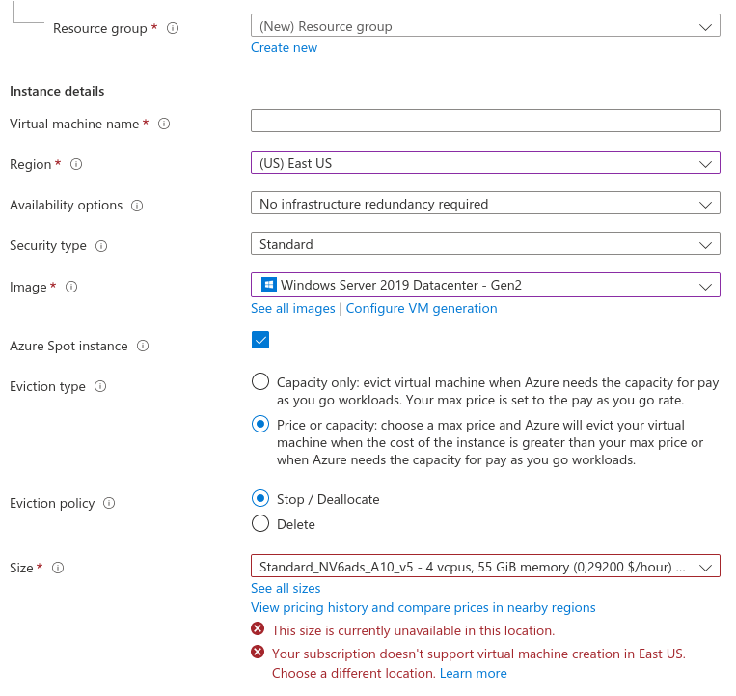Viewport: 736px width, 696px height.
Task: View pricing history and compare prices link
Action: coord(423,608)
